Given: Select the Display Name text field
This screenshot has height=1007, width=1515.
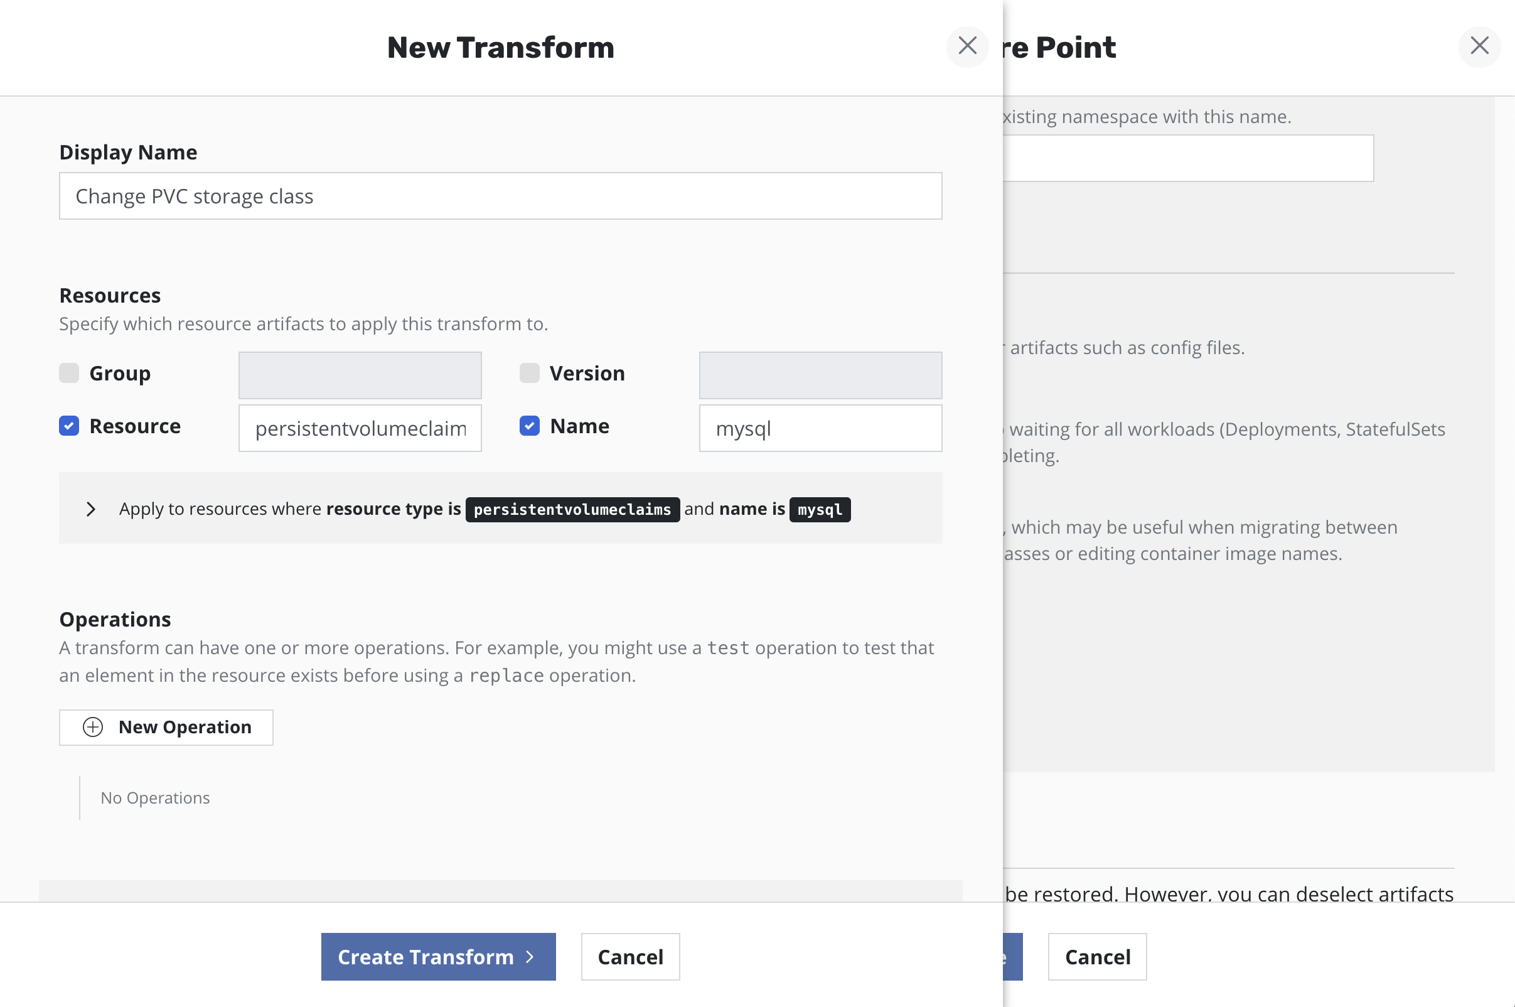Looking at the screenshot, I should click(500, 196).
